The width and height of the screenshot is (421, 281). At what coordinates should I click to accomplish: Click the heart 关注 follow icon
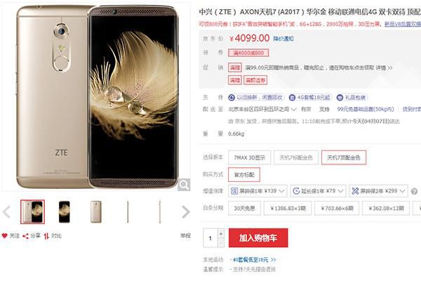[x=5, y=236]
